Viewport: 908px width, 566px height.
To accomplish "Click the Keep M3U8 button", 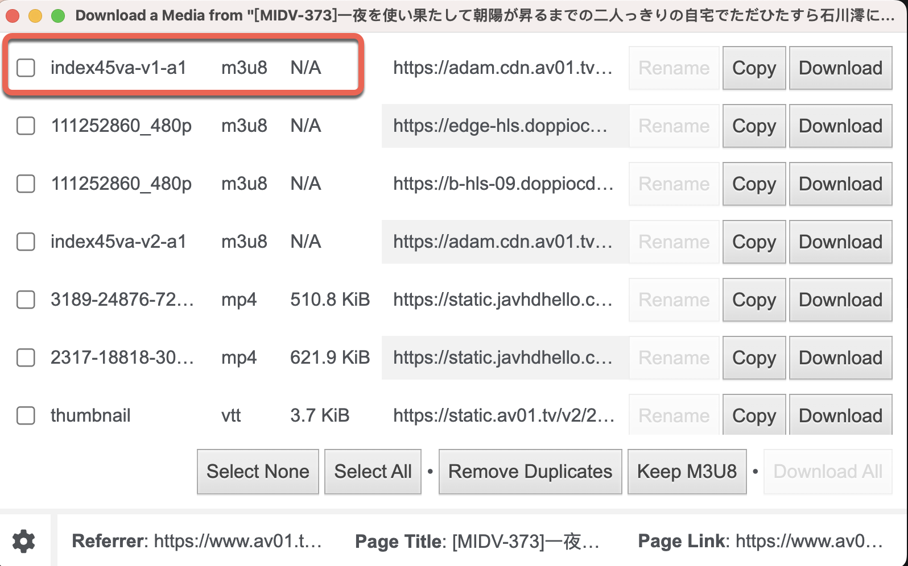I will (687, 472).
